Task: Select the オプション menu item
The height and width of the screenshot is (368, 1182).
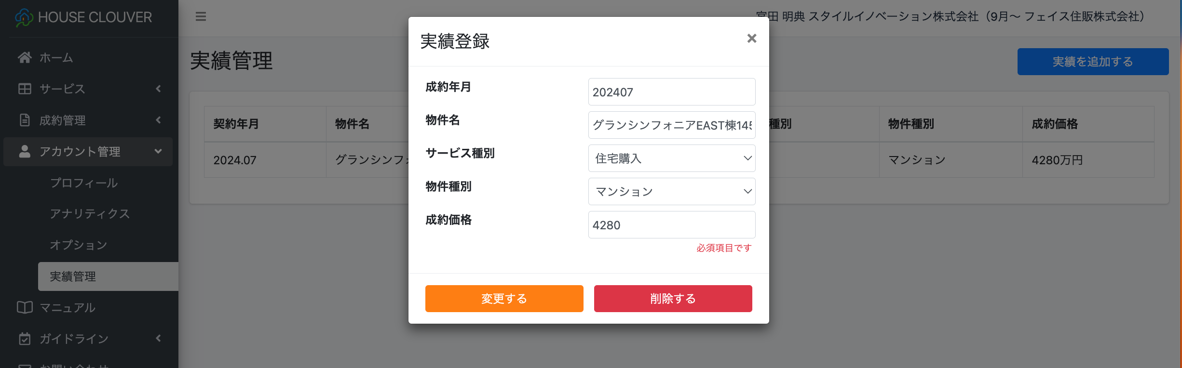Action: (79, 245)
